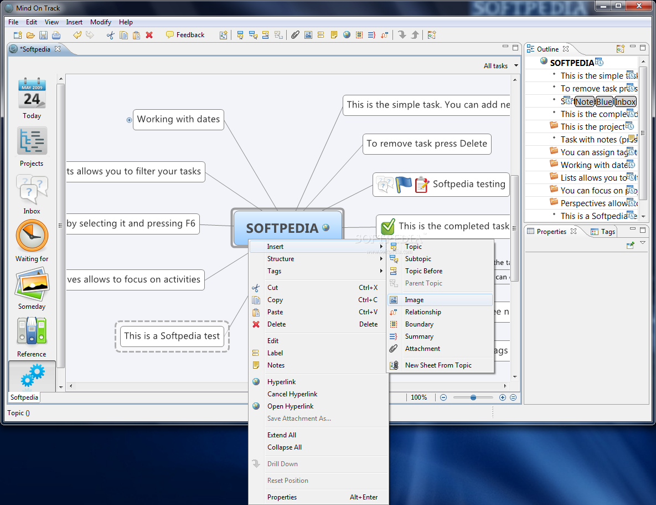Click the Insert Subtopic icon in toolbar

pyautogui.click(x=253, y=35)
